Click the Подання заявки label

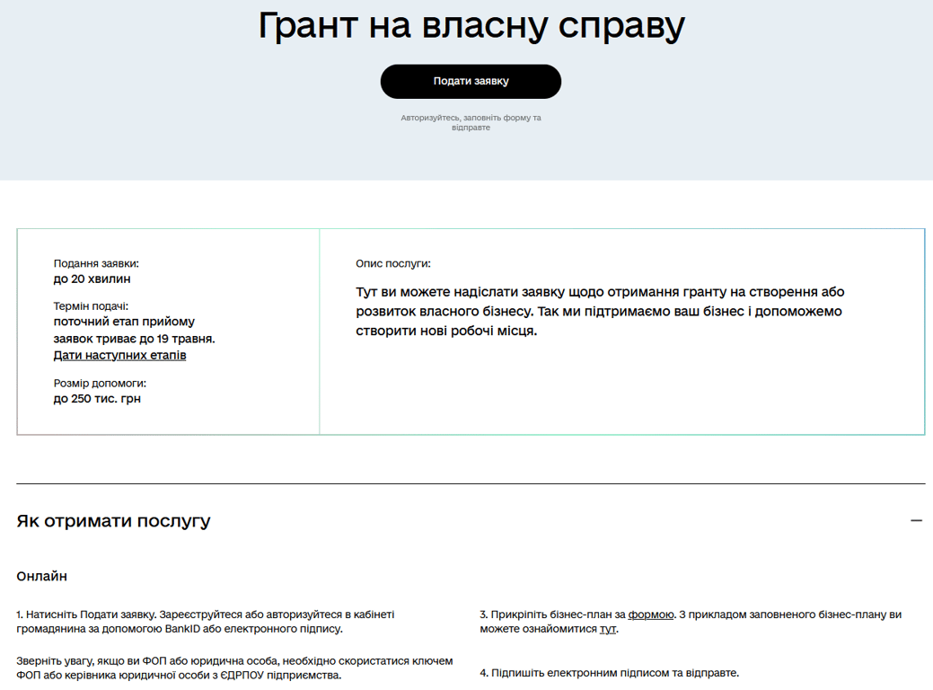[96, 263]
